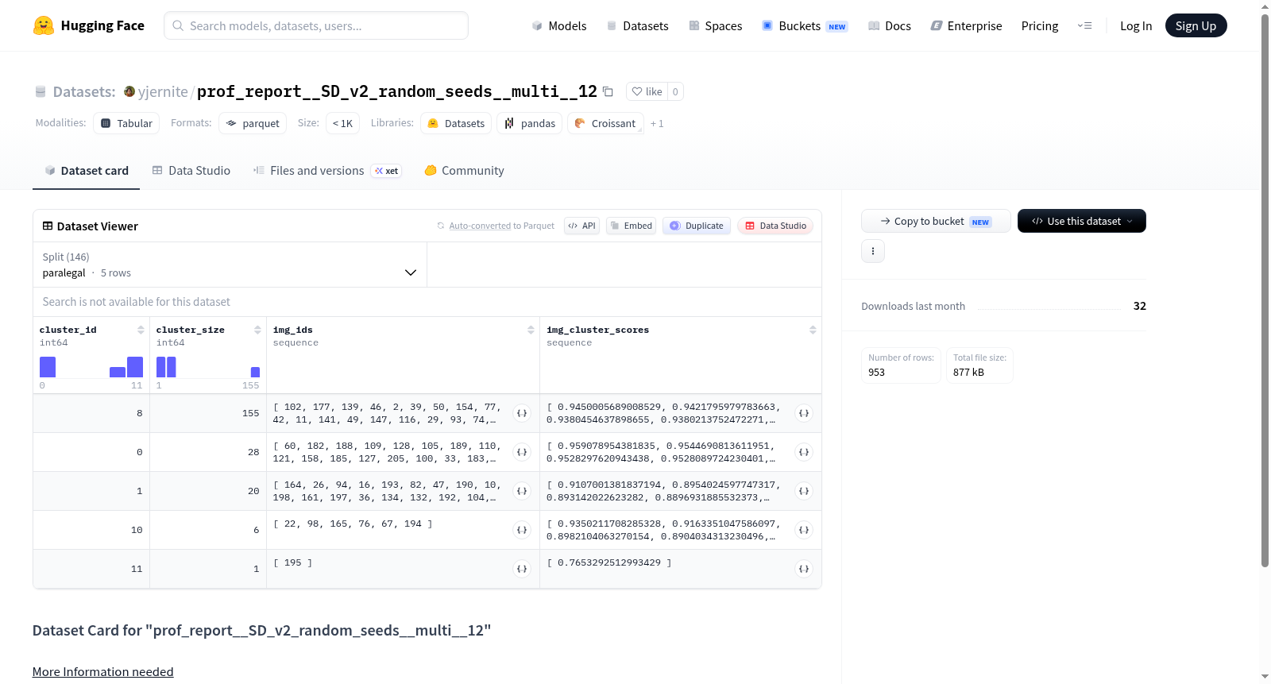Open the three-dot more options button

873,251
